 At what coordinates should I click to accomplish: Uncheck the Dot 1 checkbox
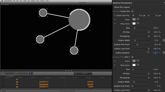(x=132, y=57)
